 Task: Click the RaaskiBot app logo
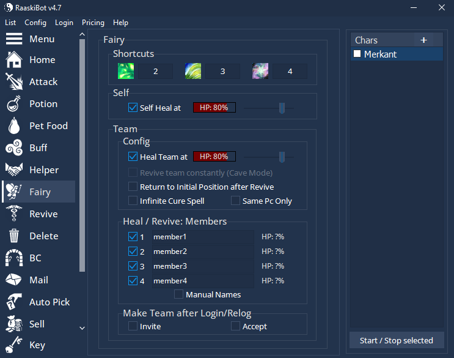[9, 7]
